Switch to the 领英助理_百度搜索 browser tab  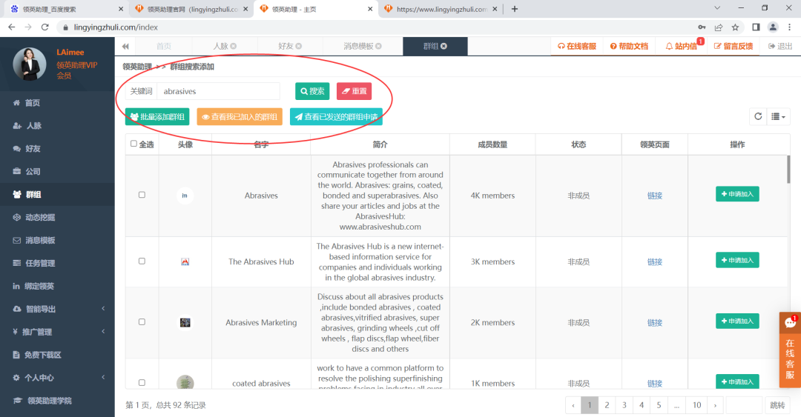[64, 9]
